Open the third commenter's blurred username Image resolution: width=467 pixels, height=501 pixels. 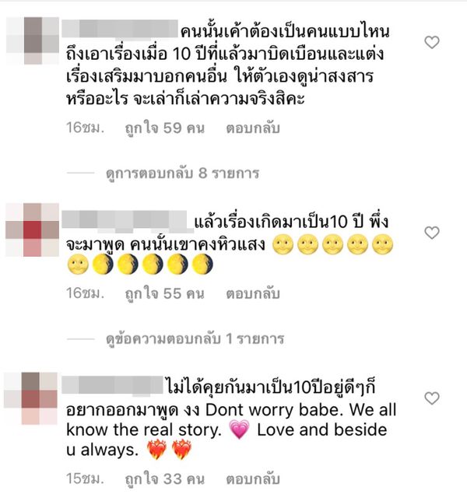pos(113,384)
